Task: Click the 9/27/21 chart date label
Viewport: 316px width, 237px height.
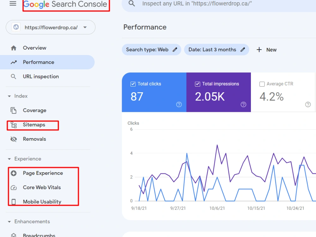Action: pyautogui.click(x=178, y=208)
